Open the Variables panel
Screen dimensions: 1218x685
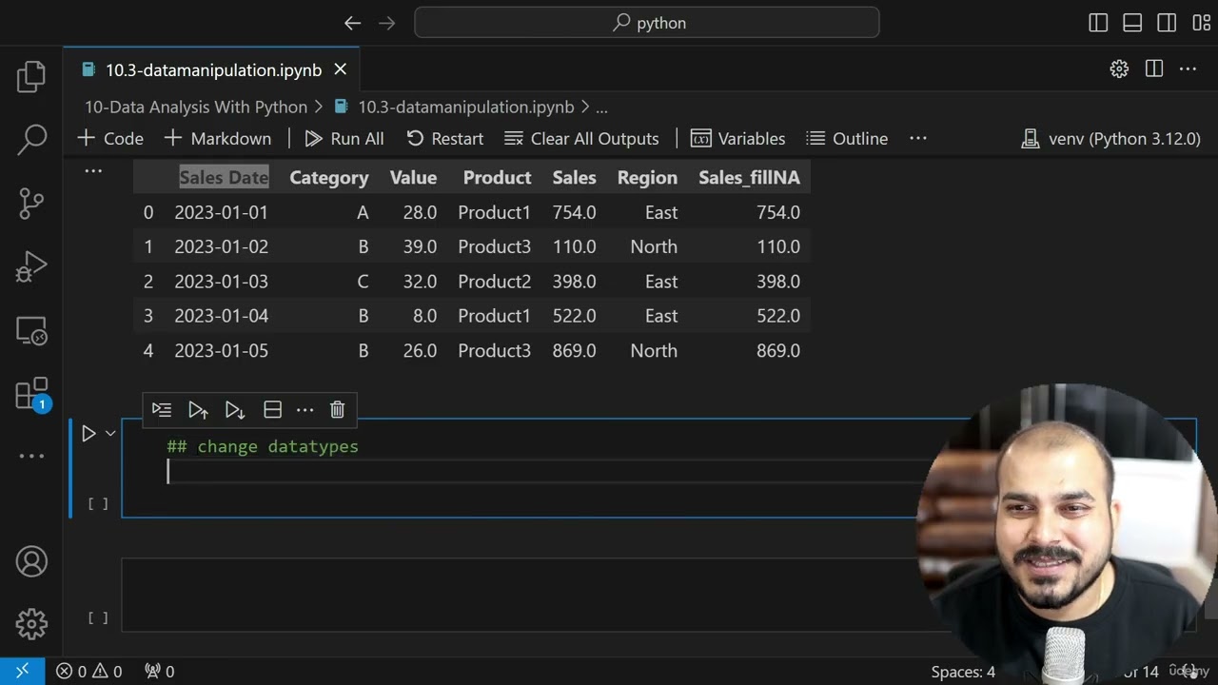click(738, 138)
